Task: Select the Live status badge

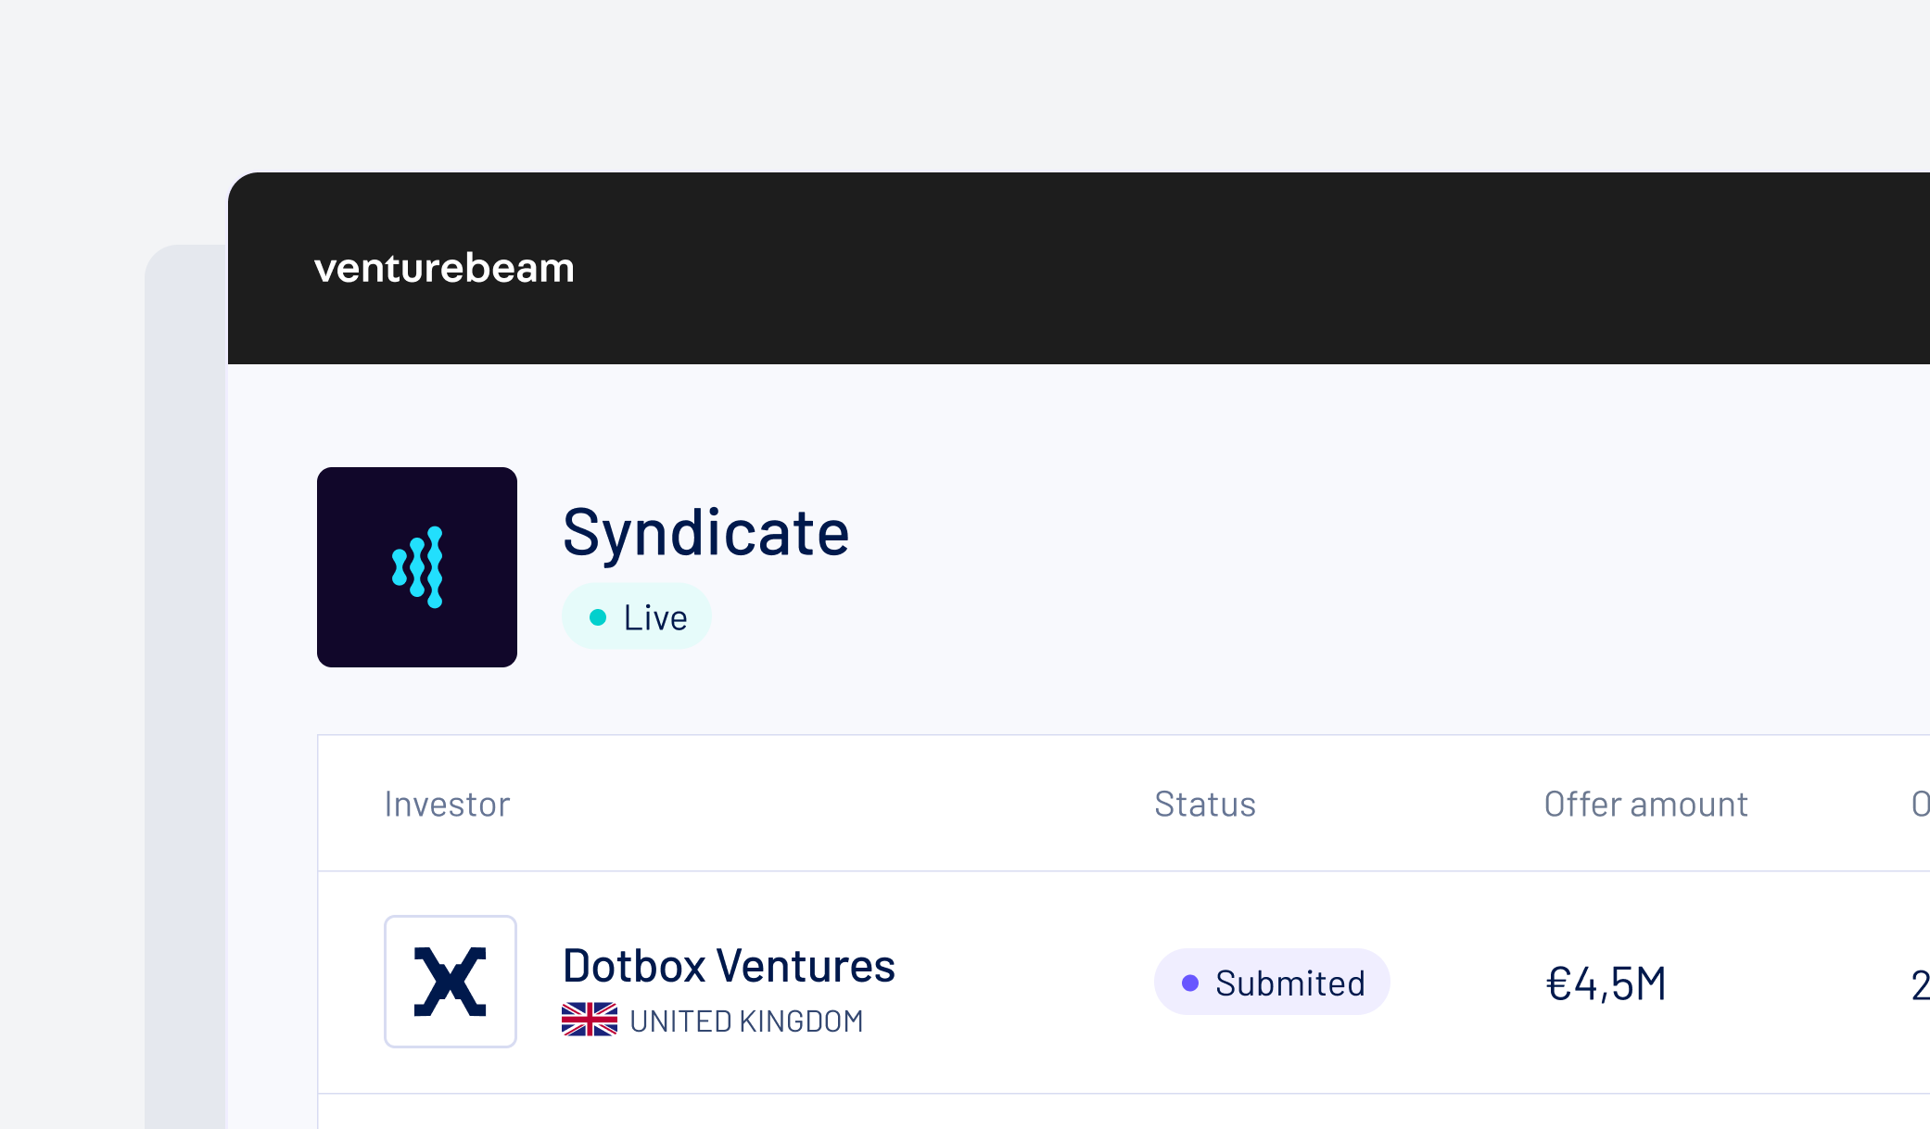Action: (x=637, y=616)
